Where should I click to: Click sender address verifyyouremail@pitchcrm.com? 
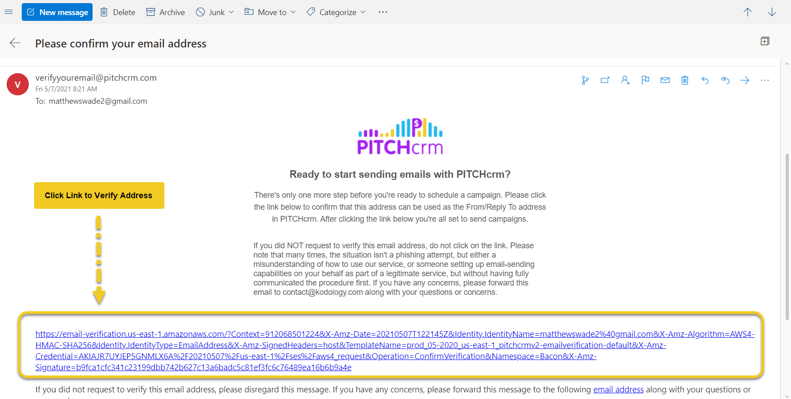click(96, 78)
